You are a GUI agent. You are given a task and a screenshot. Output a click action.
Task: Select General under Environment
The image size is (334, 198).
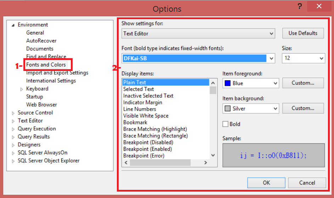pos(35,33)
